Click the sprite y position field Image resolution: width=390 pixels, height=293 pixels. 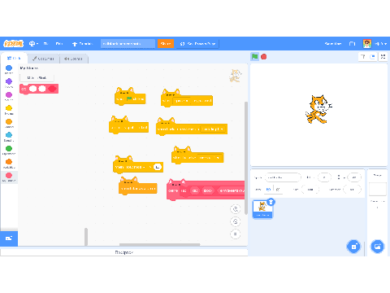pyautogui.click(x=354, y=177)
